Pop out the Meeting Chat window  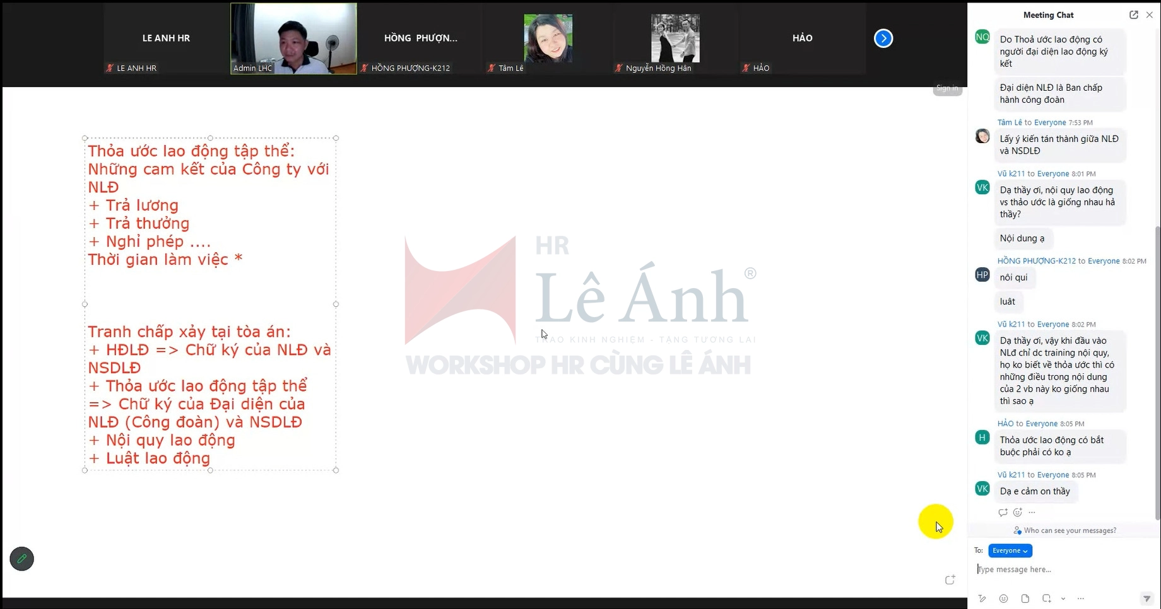click(x=1134, y=15)
